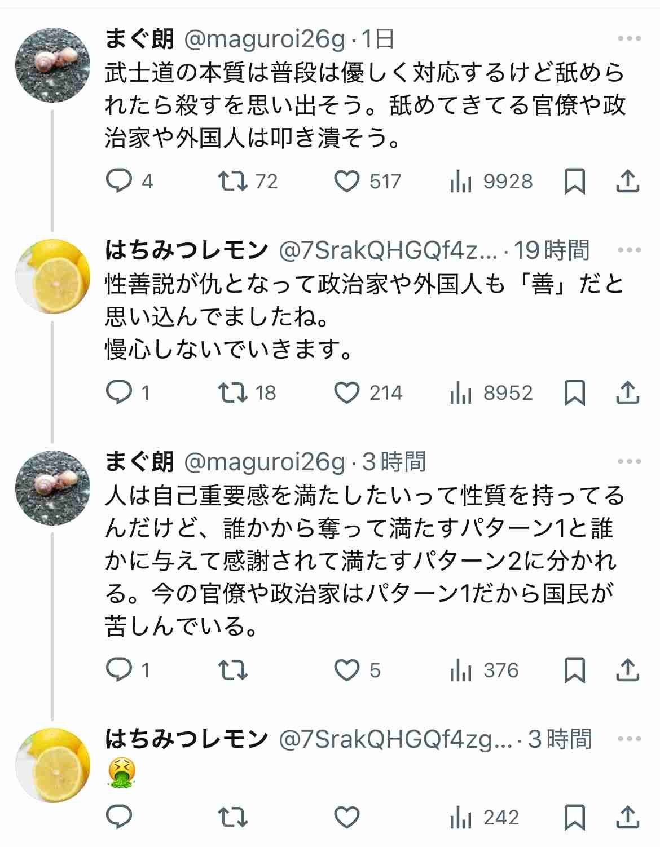Share the first tweet by まぐ朗
This screenshot has height=847, width=660.
tap(627, 182)
